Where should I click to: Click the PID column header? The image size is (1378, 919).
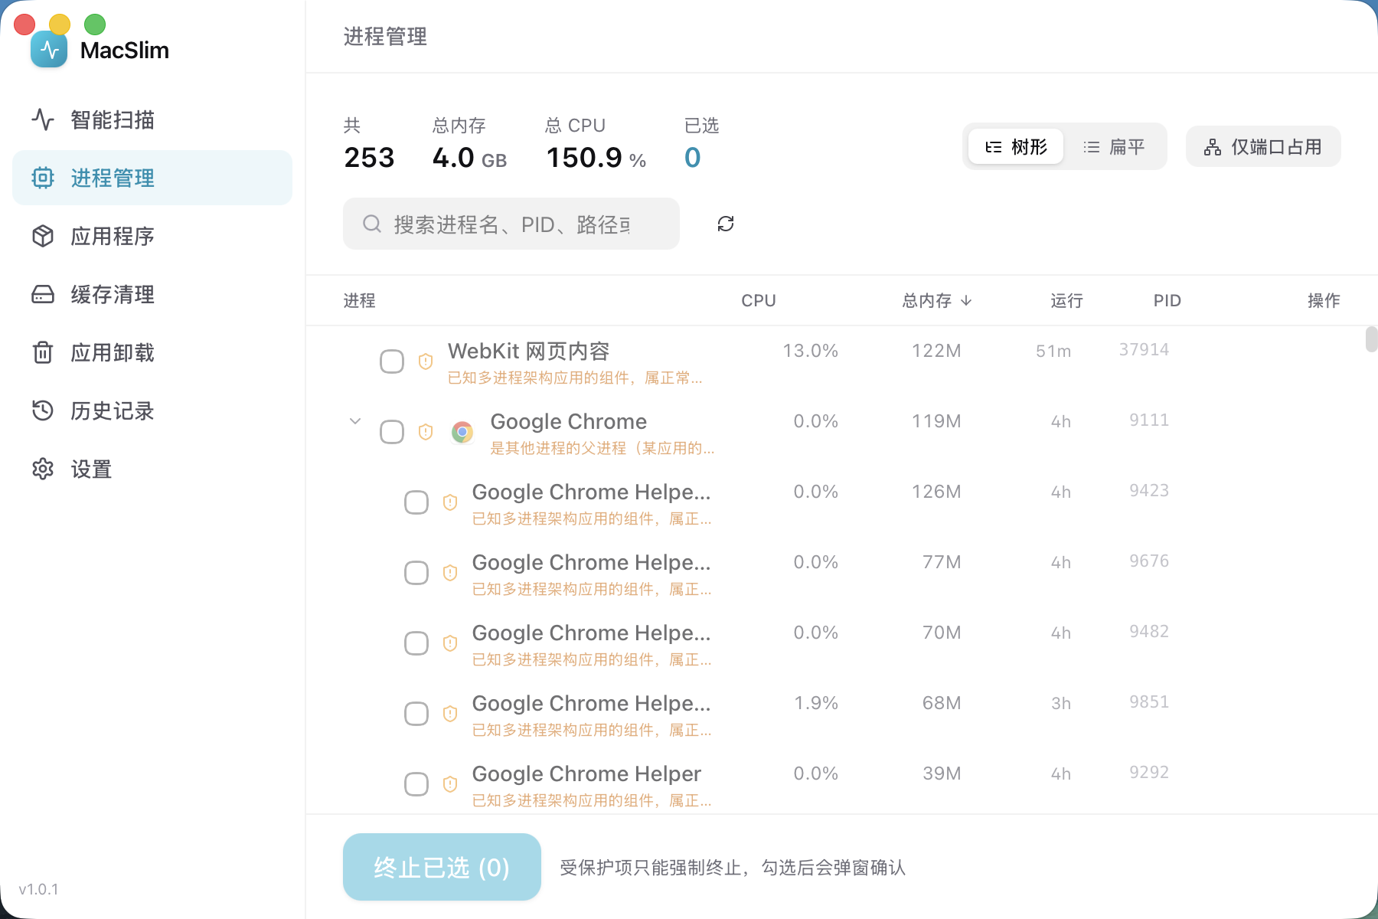(1167, 300)
